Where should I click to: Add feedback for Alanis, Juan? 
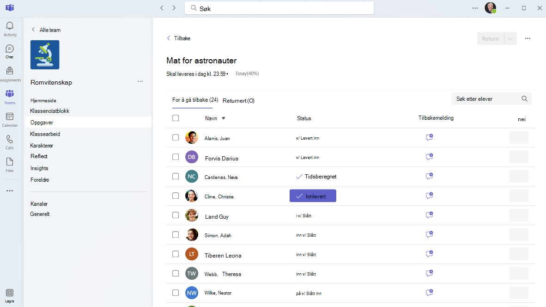point(429,137)
